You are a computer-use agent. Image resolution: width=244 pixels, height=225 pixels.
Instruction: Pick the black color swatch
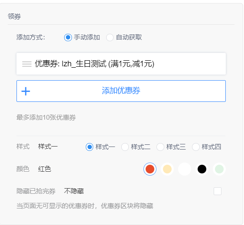(202, 169)
